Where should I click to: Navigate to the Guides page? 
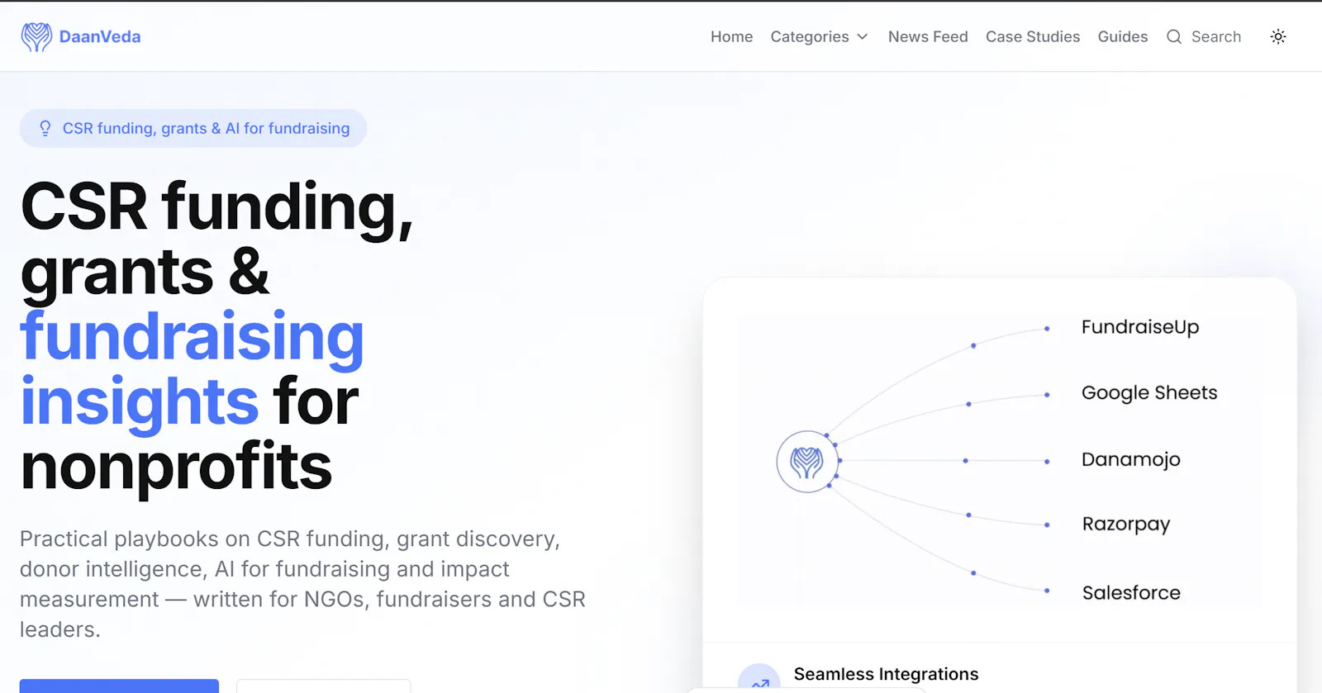[1122, 36]
